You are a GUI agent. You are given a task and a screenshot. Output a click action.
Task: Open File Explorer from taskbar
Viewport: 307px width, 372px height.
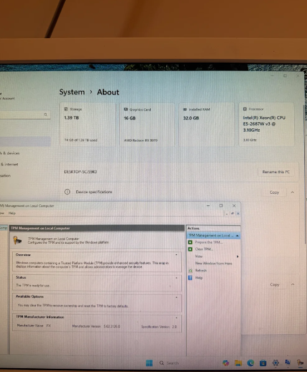(x=238, y=363)
